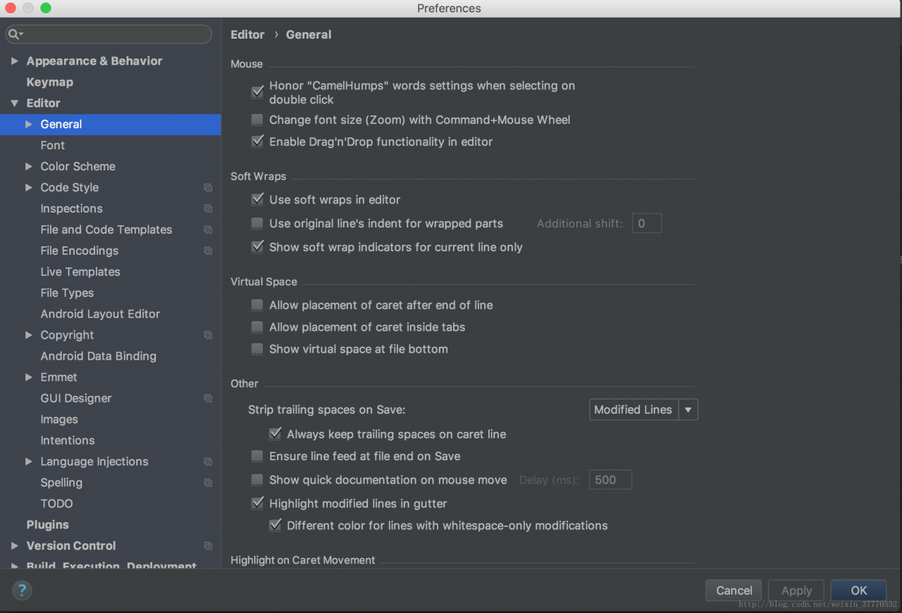
Task: Click project-level icon next to GUI Designer
Action: coord(208,398)
